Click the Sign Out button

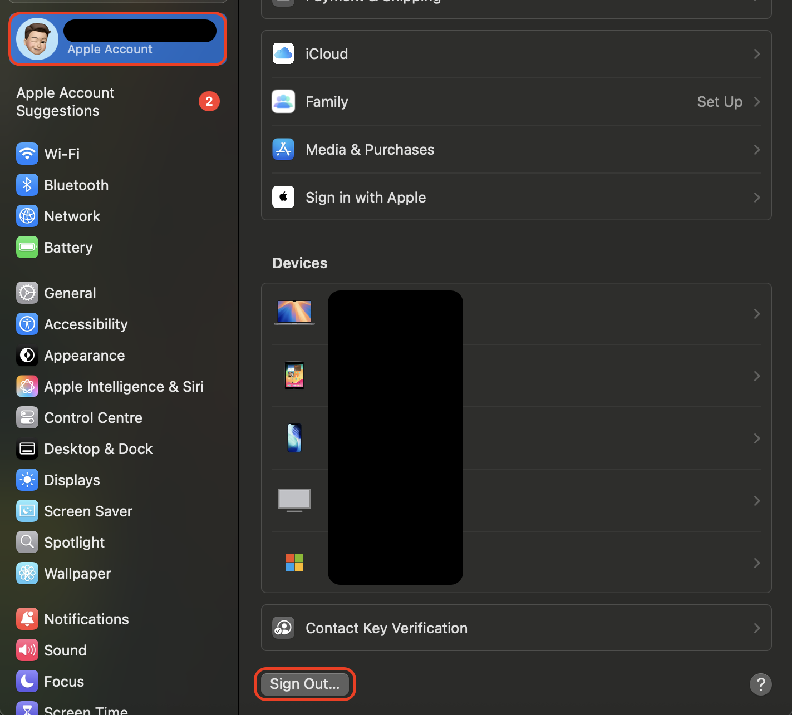[304, 684]
